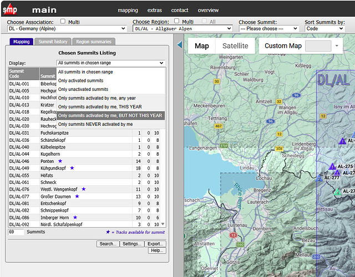Click summit code DL/AL-013 Kratzer

point(19,105)
